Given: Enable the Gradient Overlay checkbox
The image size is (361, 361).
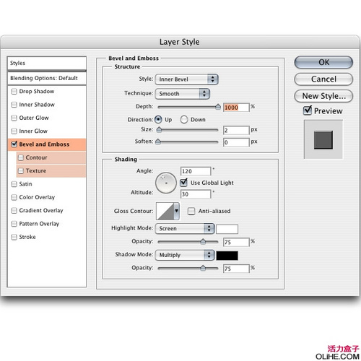Looking at the screenshot, I should click(x=14, y=211).
